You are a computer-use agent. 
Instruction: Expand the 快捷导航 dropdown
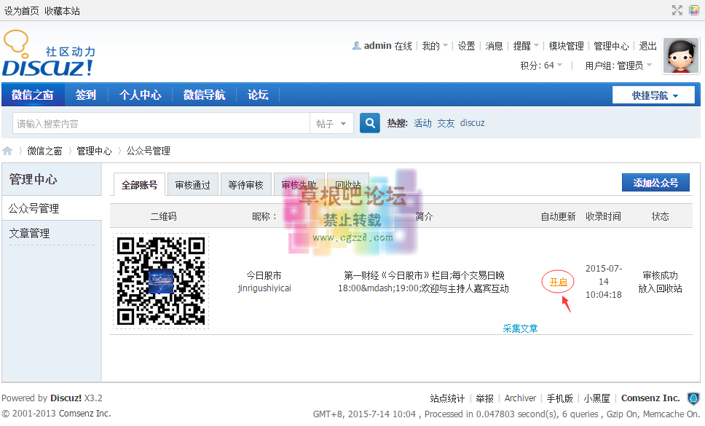pyautogui.click(x=653, y=95)
